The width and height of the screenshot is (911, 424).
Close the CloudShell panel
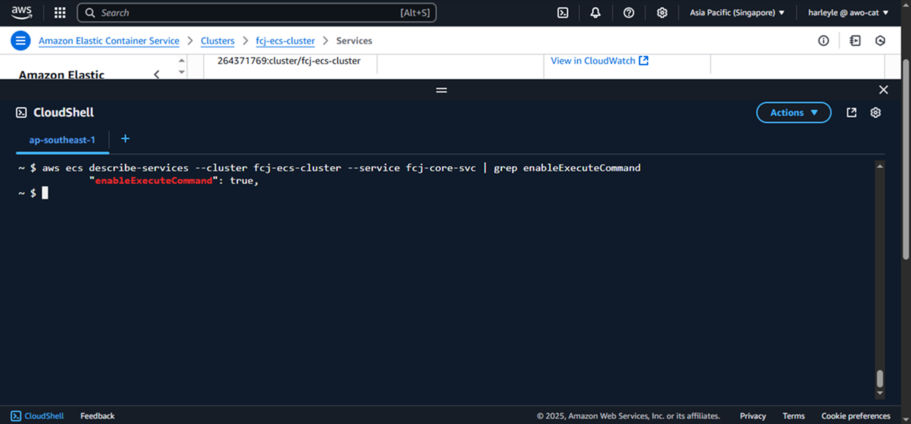[x=884, y=90]
